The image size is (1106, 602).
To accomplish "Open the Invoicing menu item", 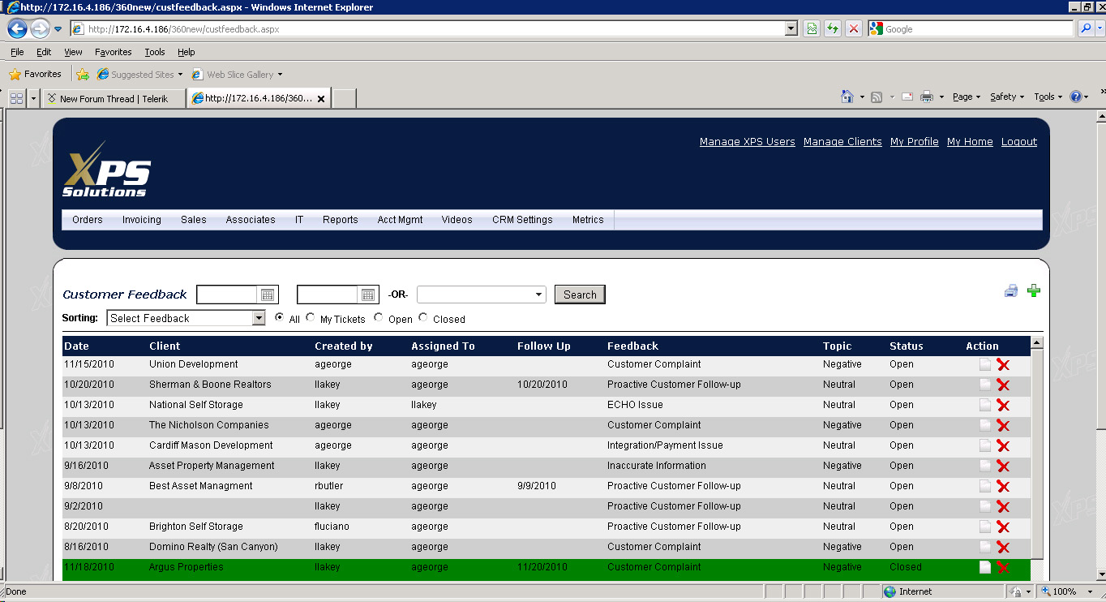I will (x=142, y=220).
